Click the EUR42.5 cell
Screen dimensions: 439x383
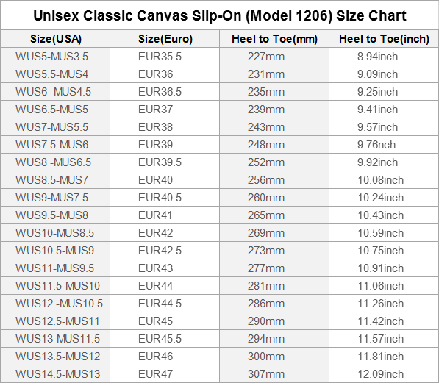(165, 251)
